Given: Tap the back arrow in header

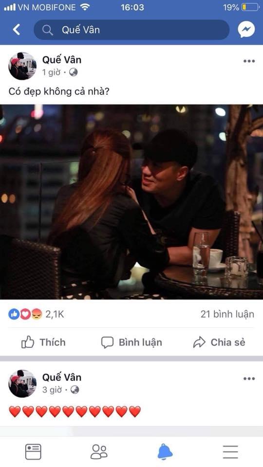Looking at the screenshot, I should coord(17,30).
